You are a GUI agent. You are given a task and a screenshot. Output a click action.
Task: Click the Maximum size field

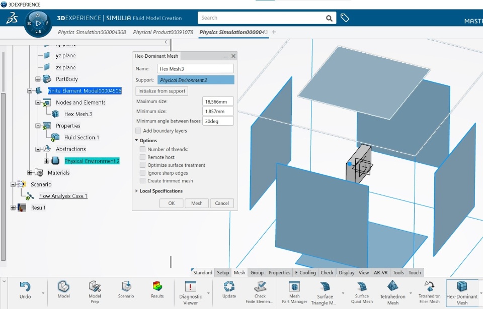click(218, 101)
